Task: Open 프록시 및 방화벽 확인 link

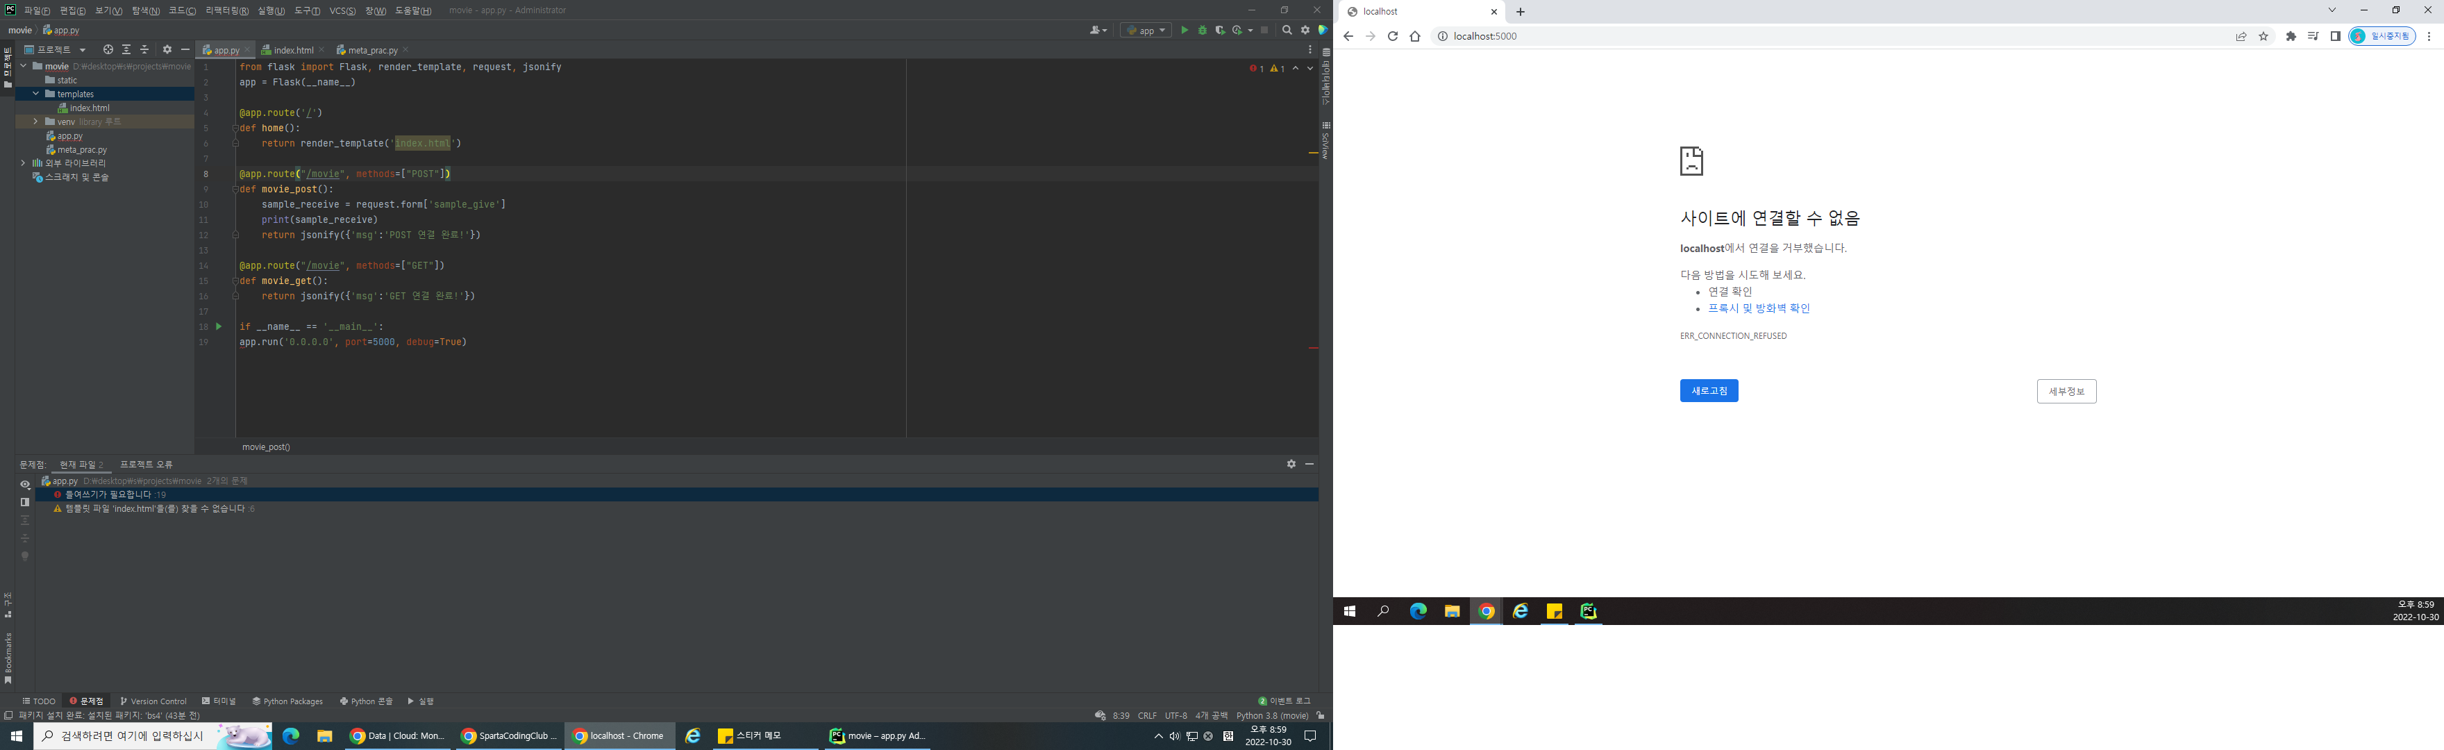Action: coord(1759,308)
